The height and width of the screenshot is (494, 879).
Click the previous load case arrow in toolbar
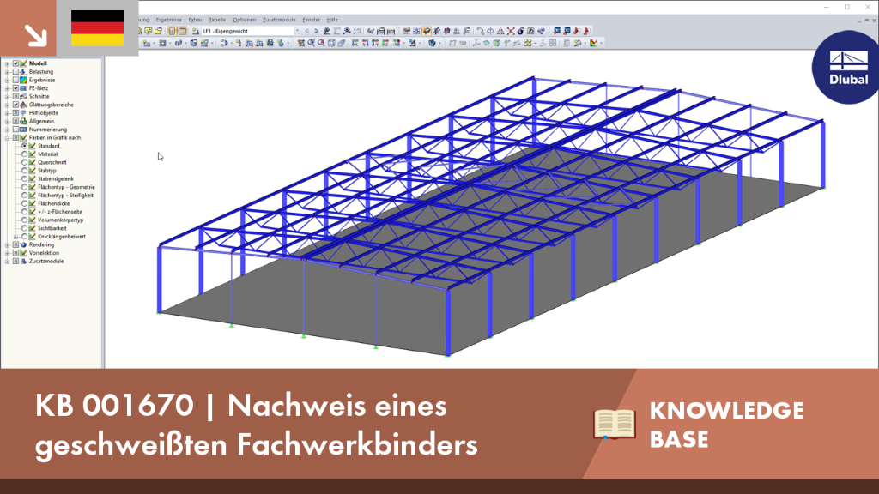[306, 32]
